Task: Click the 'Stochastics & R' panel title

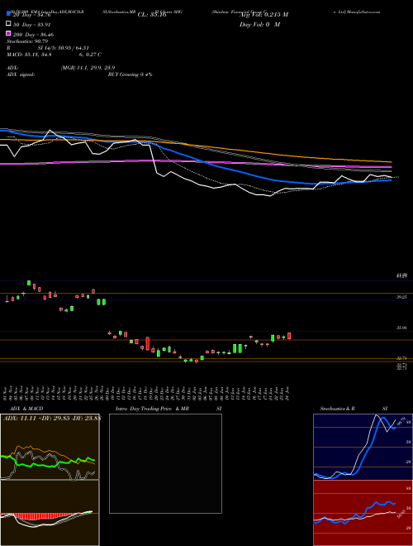Action: tap(338, 409)
